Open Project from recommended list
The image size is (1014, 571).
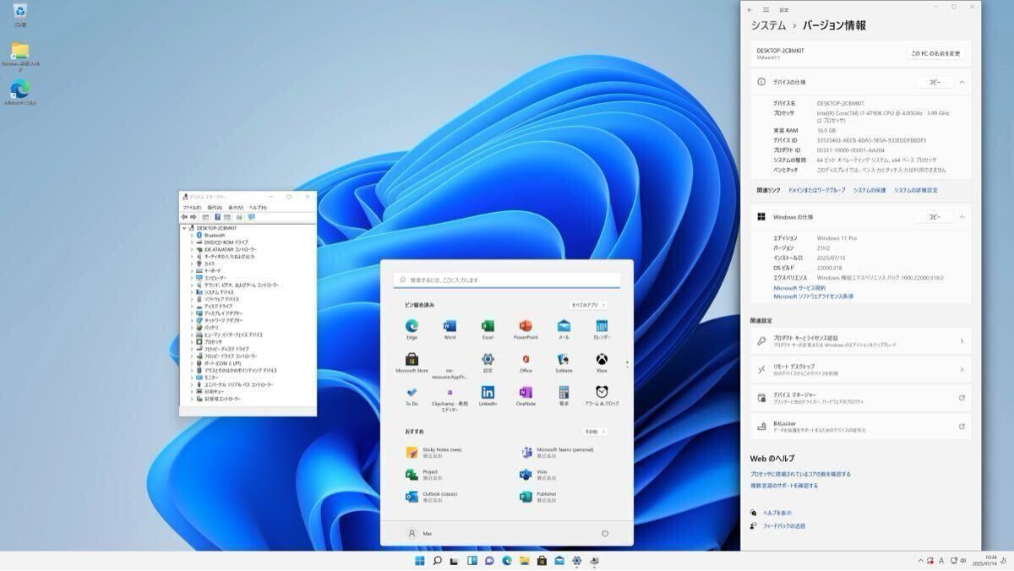[422, 475]
